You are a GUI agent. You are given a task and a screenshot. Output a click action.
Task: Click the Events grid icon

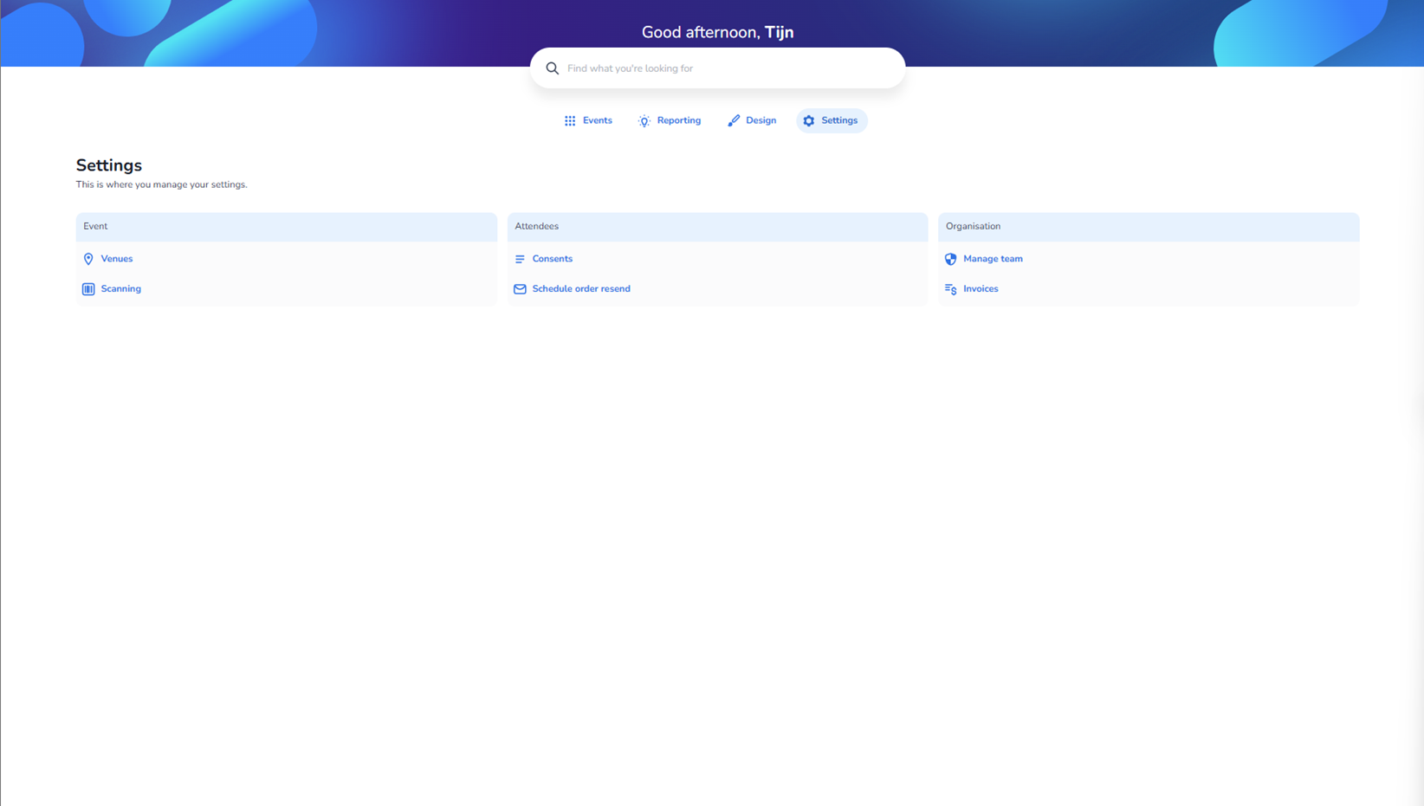[x=570, y=121]
